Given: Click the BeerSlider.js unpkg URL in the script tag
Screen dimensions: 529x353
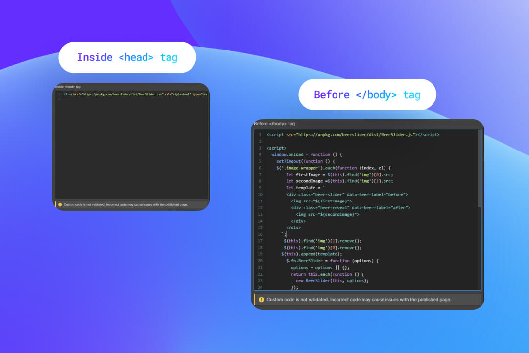Looking at the screenshot, I should pyautogui.click(x=356, y=134).
